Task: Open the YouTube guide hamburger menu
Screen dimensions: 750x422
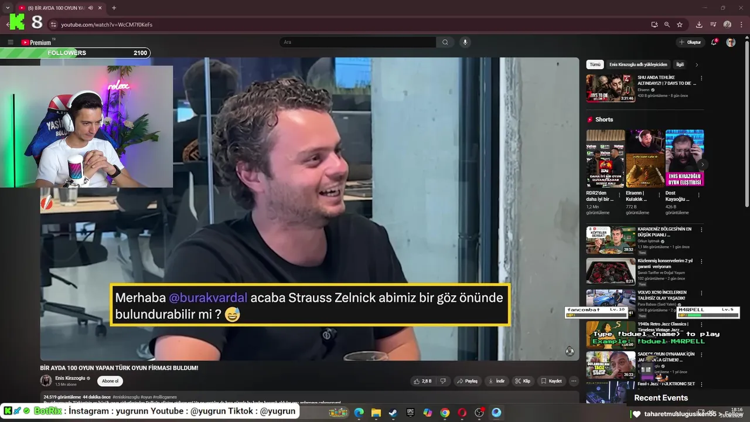Action: (11, 42)
